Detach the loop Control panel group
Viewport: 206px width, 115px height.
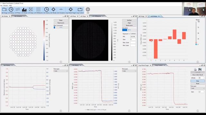[x=202, y=65]
